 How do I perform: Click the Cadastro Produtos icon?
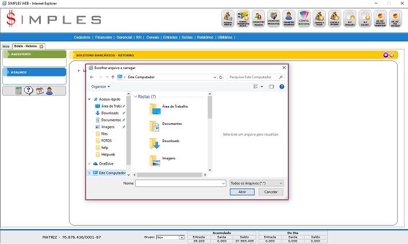(x=274, y=18)
